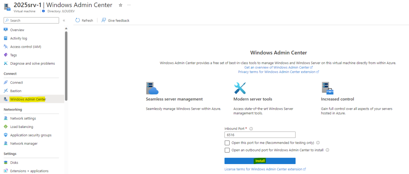Click the Increased control toolbox icon

pos(328,88)
